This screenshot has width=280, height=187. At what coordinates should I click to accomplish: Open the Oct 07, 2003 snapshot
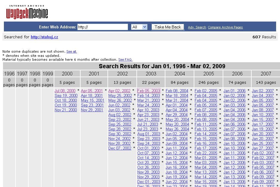coord(148,153)
